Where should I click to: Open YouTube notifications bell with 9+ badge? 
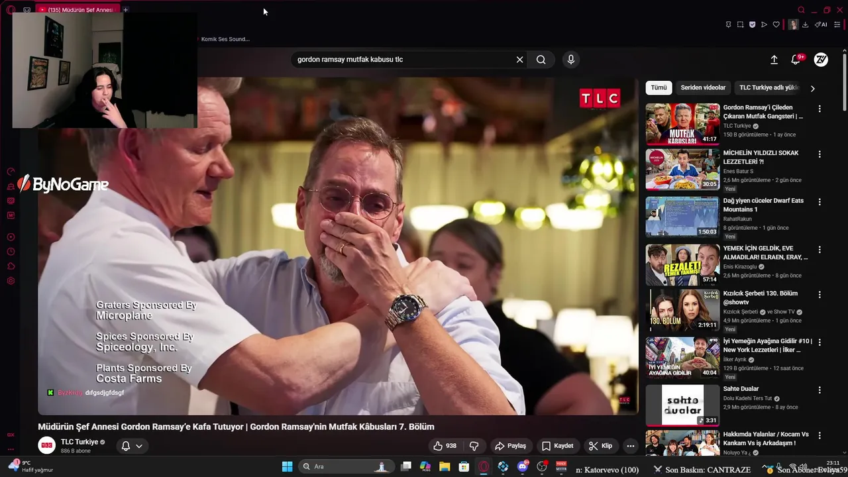coord(796,60)
